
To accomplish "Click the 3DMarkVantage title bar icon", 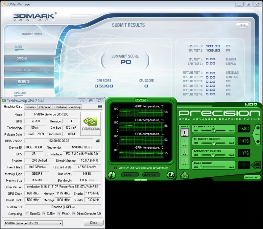I will click(x=4, y=4).
